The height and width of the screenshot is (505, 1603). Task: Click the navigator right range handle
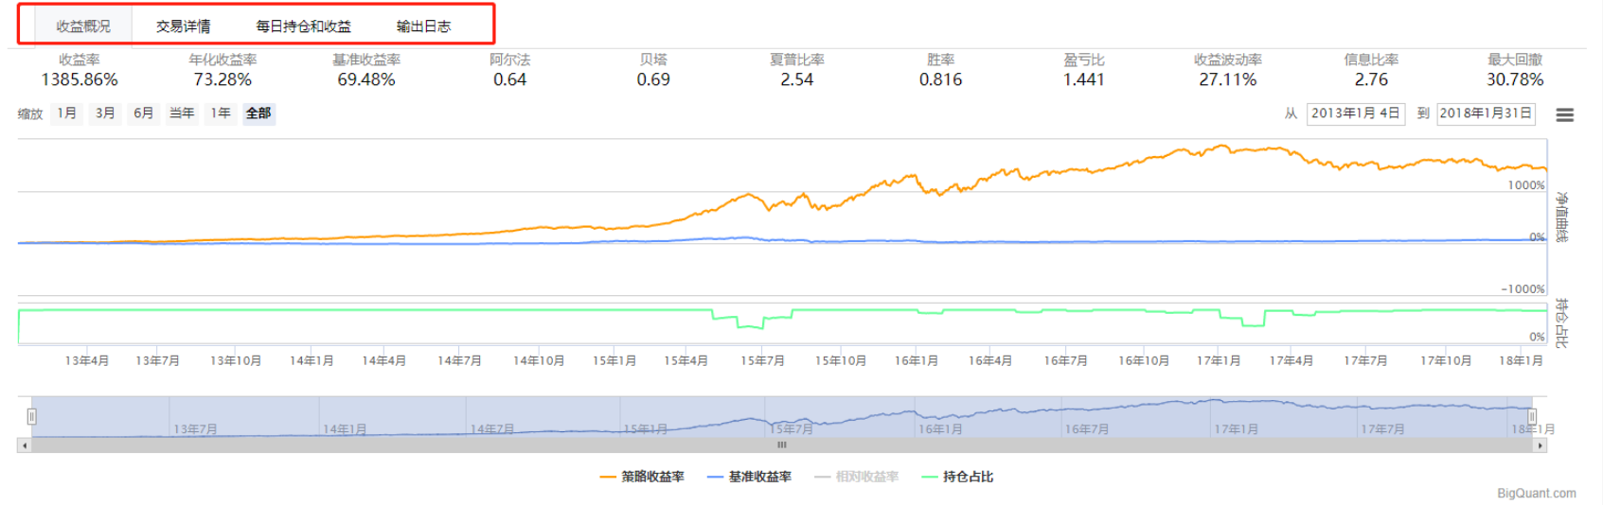[x=1531, y=416]
